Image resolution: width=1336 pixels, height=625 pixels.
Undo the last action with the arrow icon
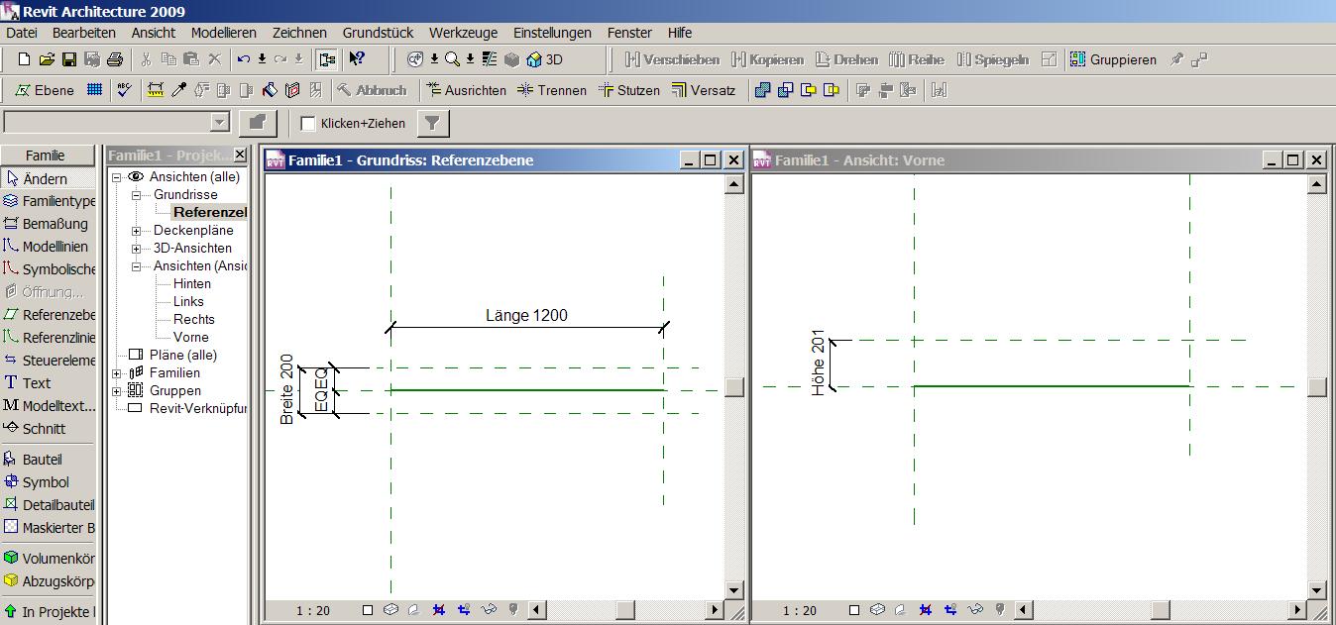244,59
